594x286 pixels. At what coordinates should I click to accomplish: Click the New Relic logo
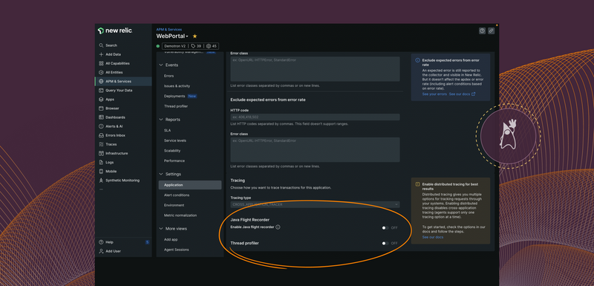(x=115, y=30)
